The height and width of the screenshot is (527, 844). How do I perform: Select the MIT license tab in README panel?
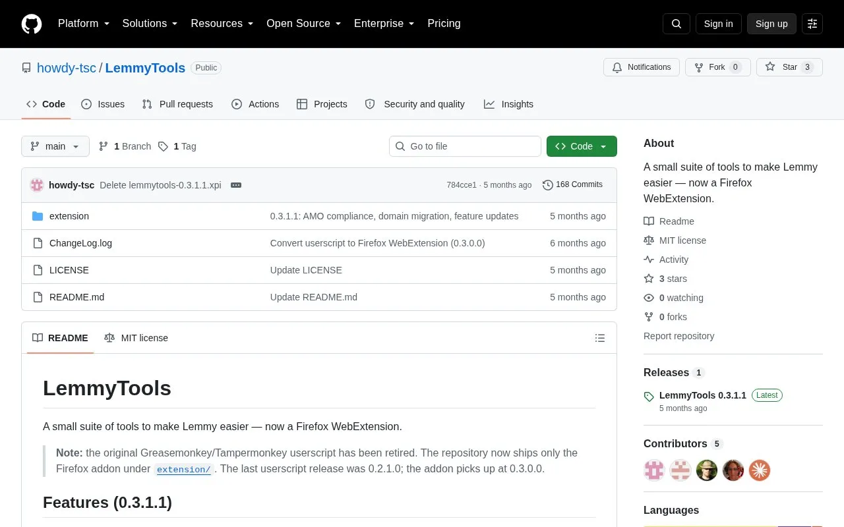click(136, 338)
